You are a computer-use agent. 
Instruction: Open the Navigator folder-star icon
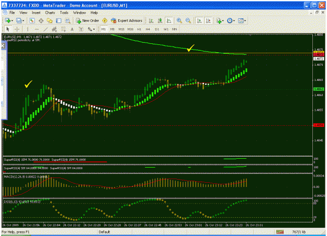pyautogui.click(x=50, y=20)
